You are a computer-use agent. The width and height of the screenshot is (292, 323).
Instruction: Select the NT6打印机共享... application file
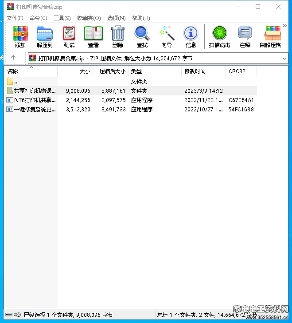(x=130, y=100)
